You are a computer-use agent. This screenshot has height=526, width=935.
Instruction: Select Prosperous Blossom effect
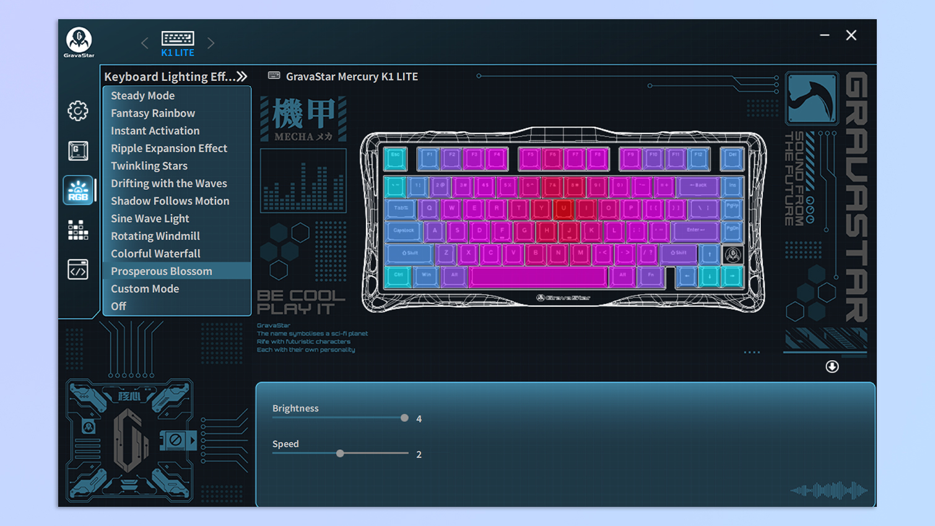pyautogui.click(x=177, y=271)
